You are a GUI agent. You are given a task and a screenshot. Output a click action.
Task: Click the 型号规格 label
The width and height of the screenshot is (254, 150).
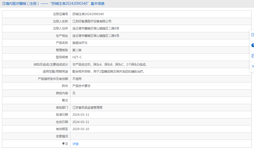pos(62,57)
